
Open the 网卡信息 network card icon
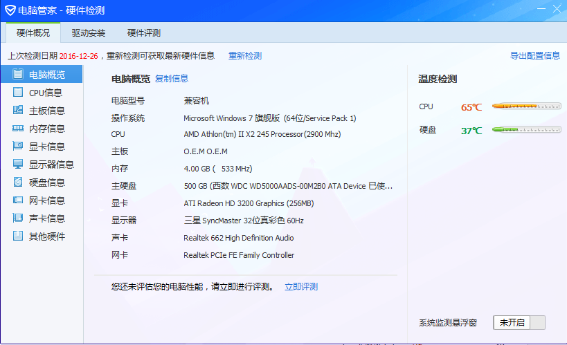pos(18,200)
